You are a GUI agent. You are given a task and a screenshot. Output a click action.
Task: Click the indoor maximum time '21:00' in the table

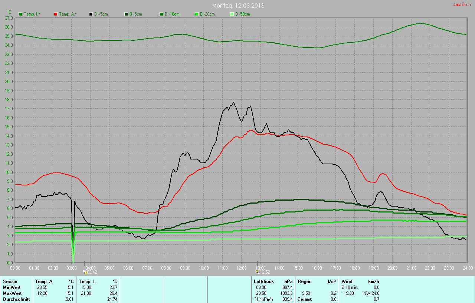click(86, 293)
